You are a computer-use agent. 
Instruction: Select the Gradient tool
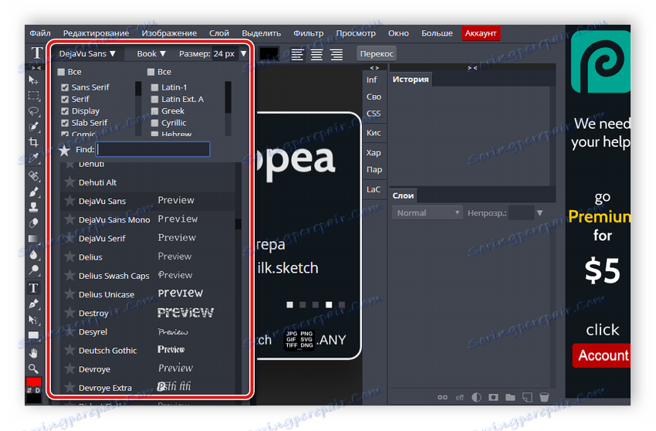point(33,239)
